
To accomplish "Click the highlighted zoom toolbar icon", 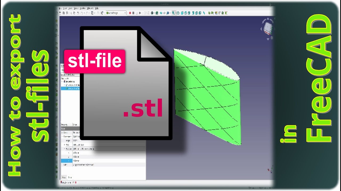I will point(173,13).
